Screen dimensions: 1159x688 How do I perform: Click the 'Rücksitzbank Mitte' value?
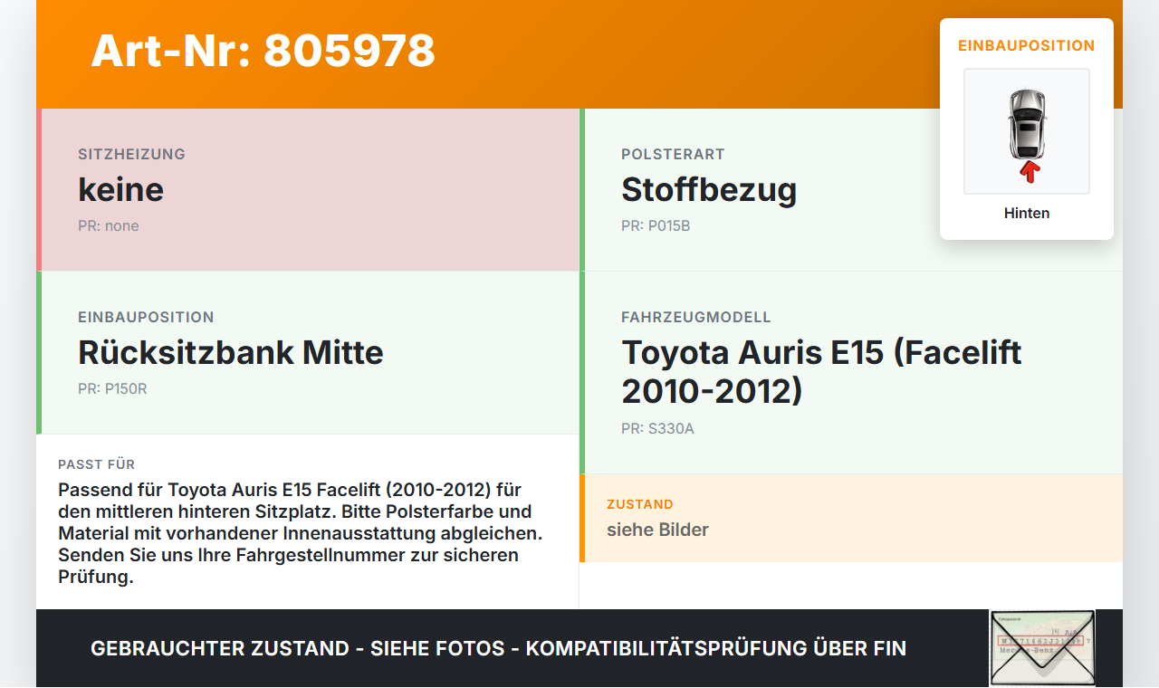point(231,352)
